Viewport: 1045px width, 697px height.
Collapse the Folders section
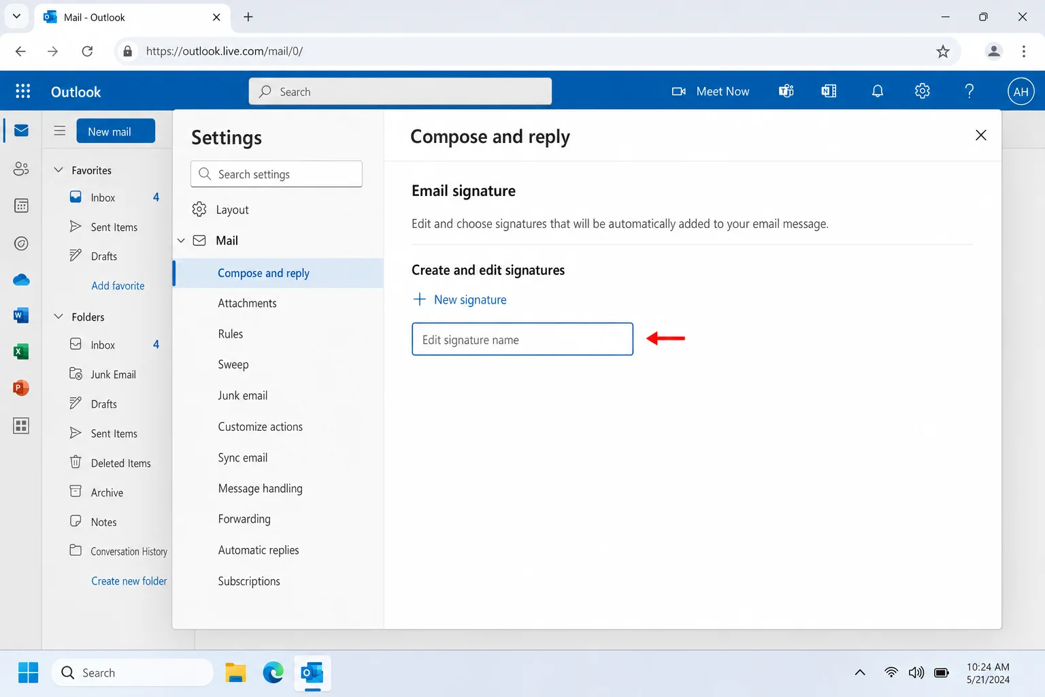pos(59,317)
